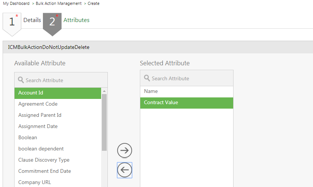This screenshot has height=187, width=313.
Task: Go to My Dashboard breadcrumb
Action: [16, 3]
